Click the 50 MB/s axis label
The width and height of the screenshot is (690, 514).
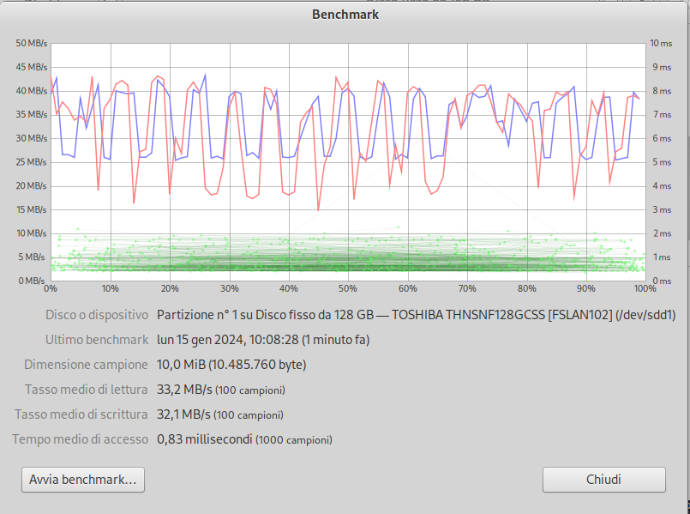pos(31,43)
